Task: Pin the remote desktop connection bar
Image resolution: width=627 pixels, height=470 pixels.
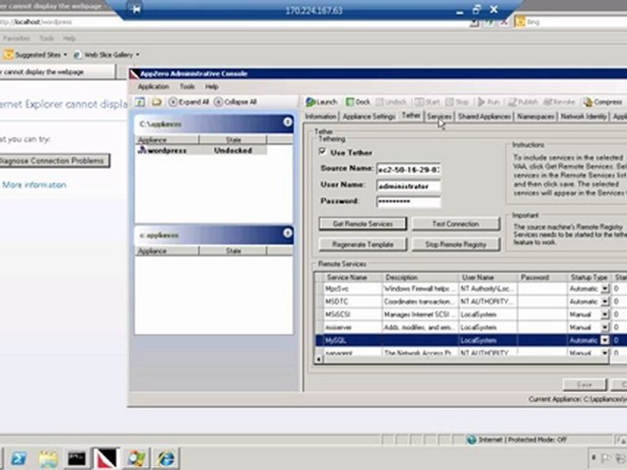Action: coord(136,9)
